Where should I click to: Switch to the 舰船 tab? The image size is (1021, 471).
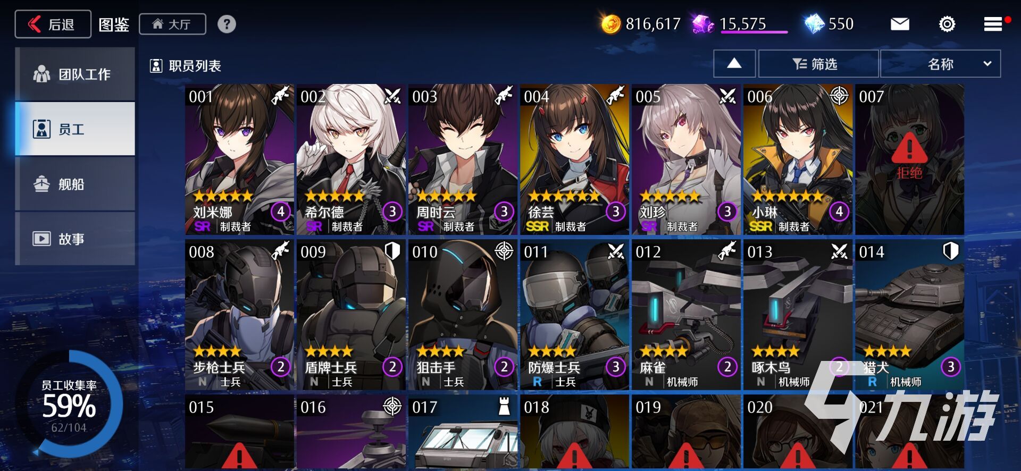75,184
